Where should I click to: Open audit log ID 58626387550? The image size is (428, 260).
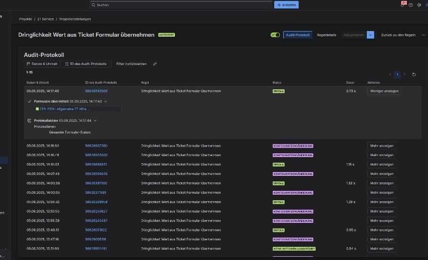pos(96,183)
